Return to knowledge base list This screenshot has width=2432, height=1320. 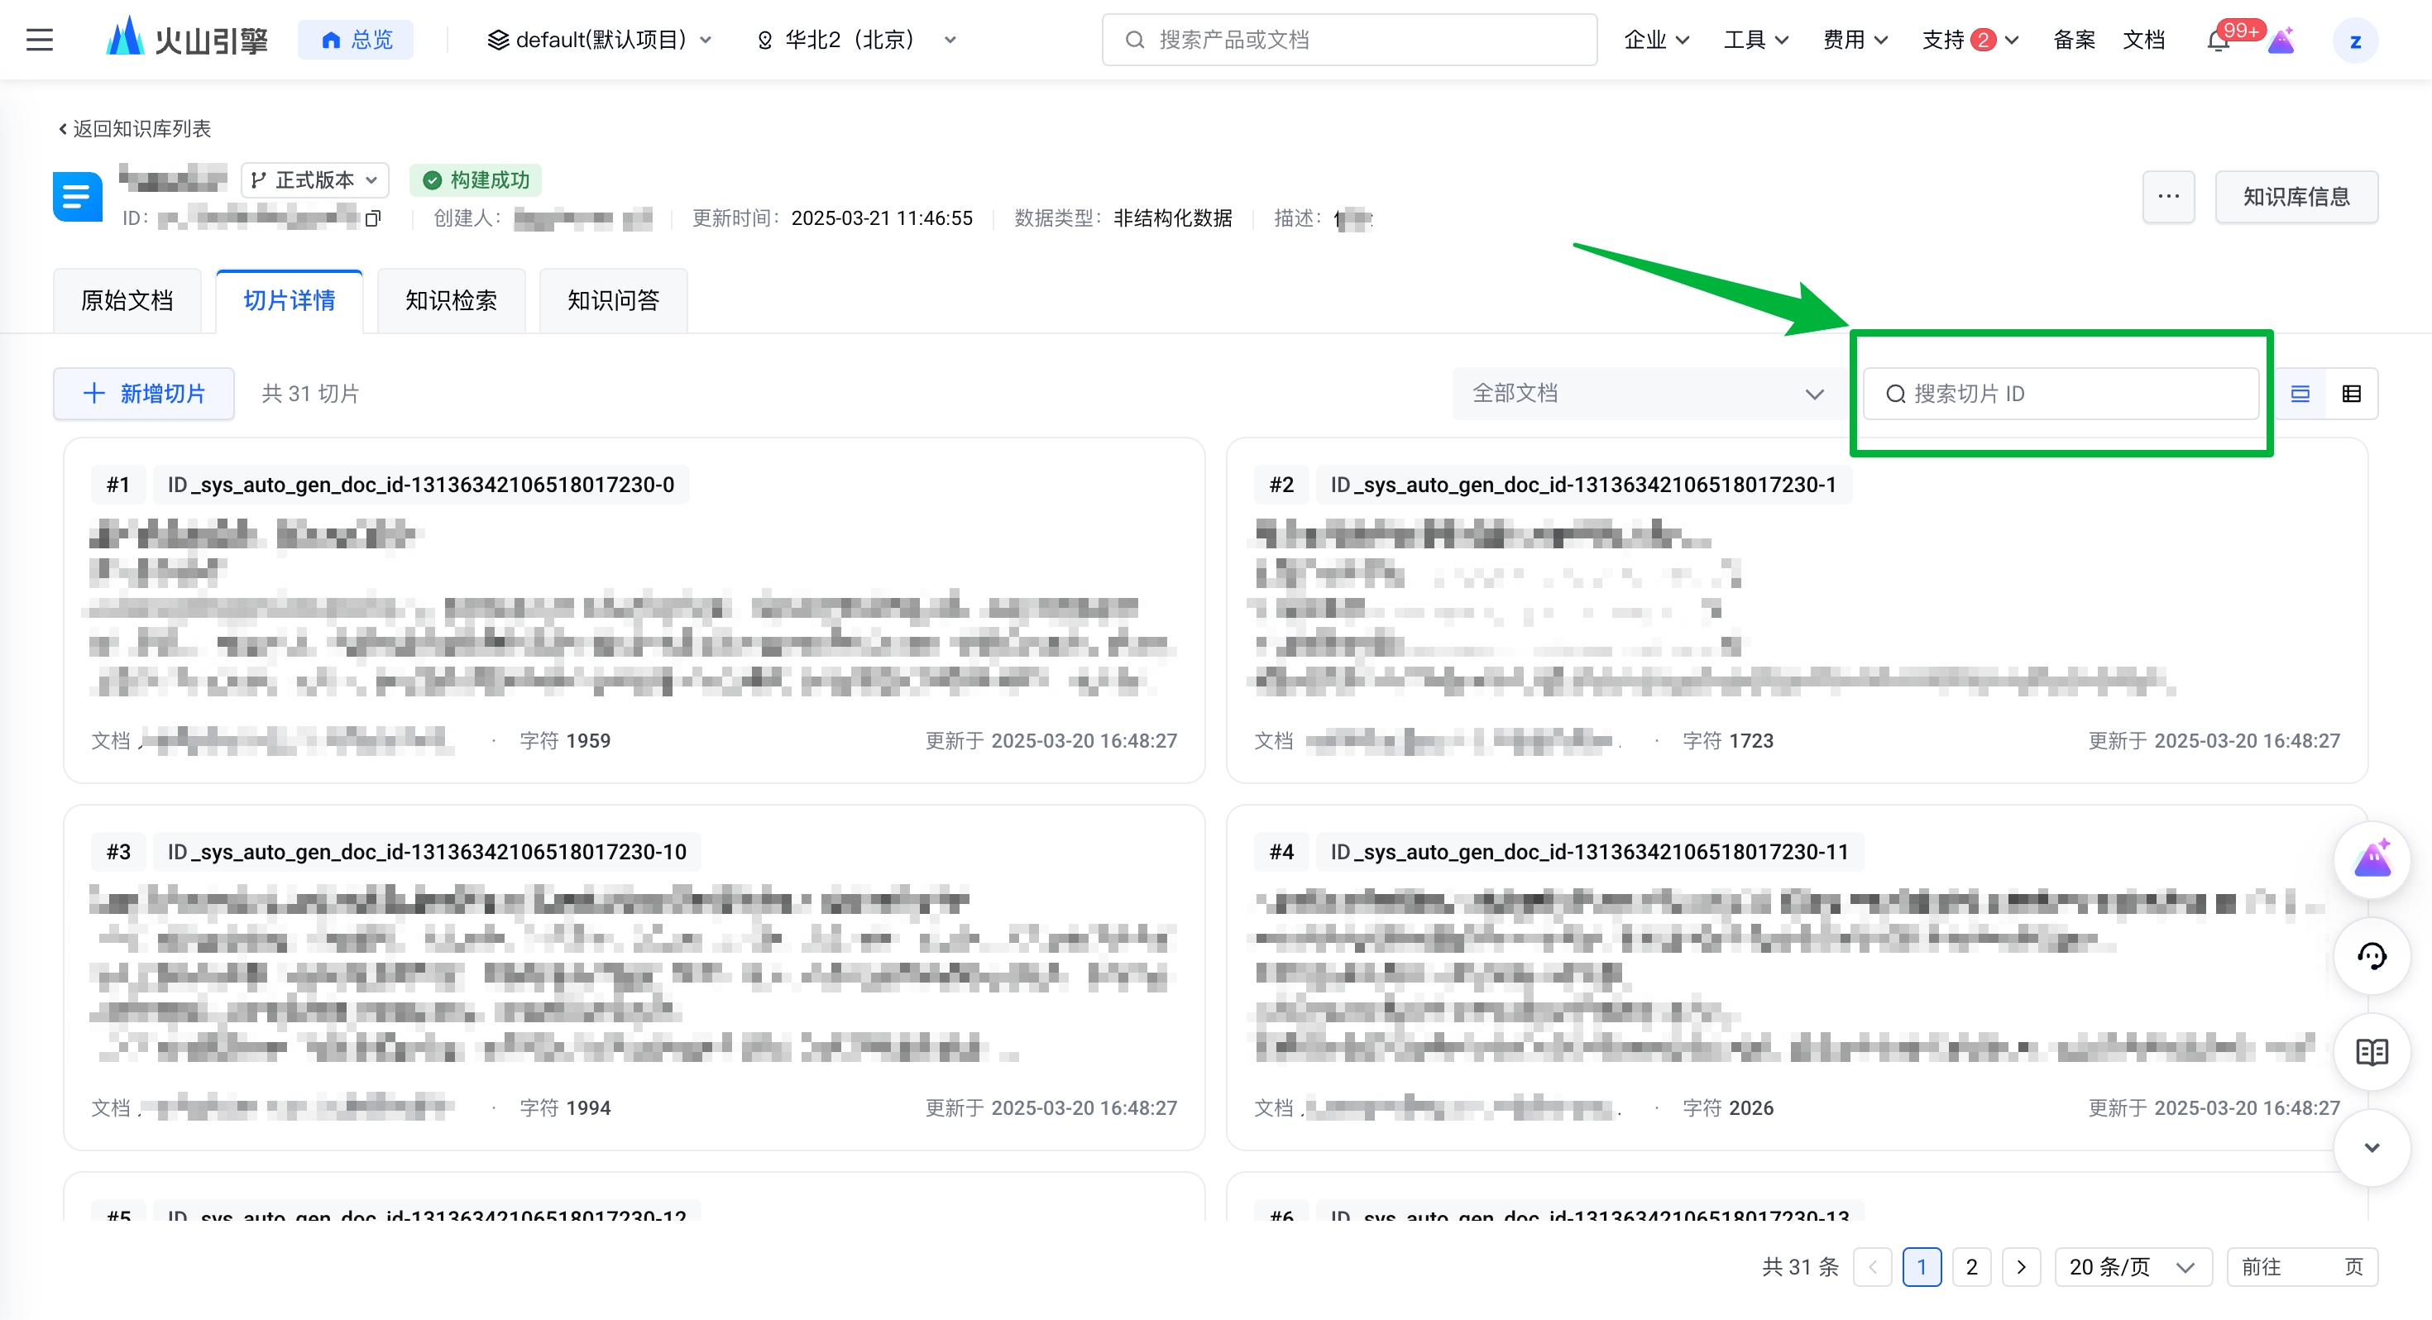click(x=135, y=128)
